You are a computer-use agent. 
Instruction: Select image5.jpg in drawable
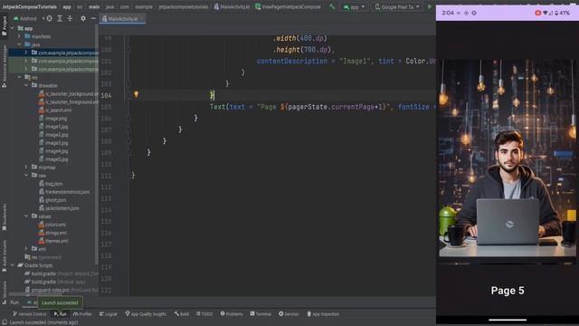tap(53, 159)
